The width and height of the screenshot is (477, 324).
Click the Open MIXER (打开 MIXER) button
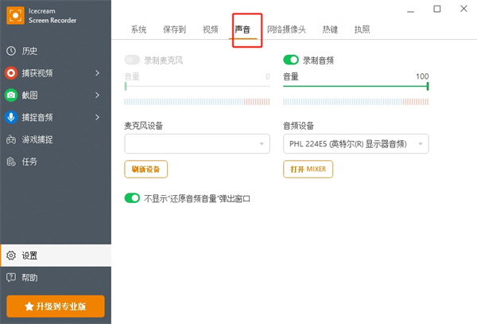coord(308,169)
